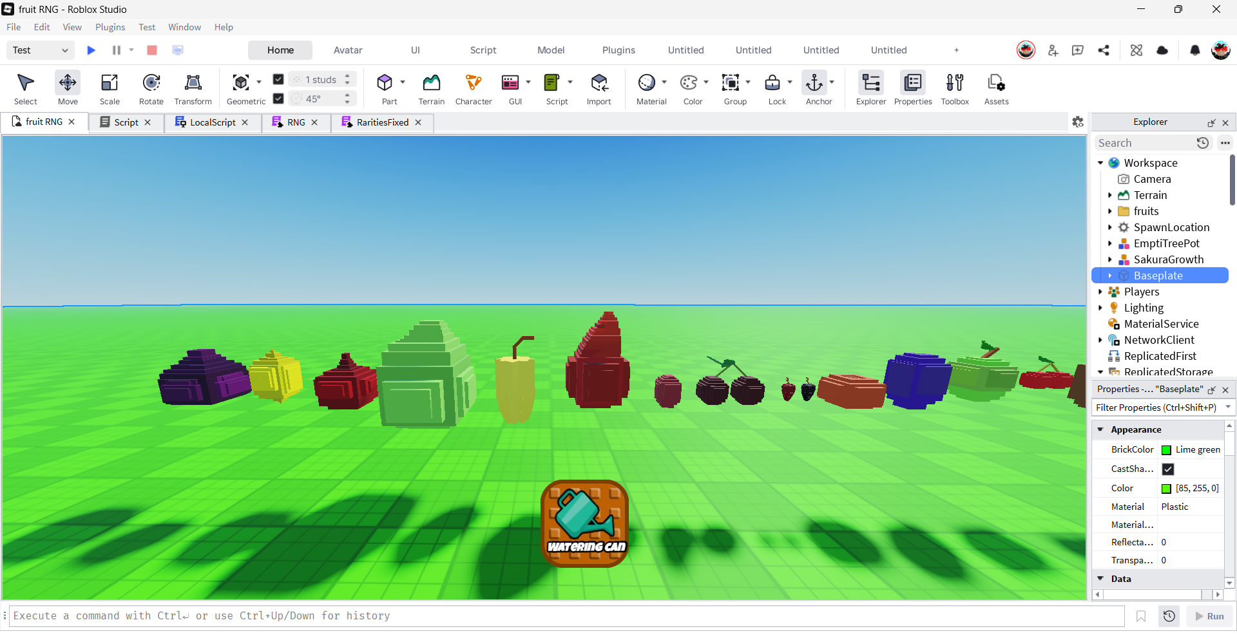Select SakuraGrowth in the Explorer

[1169, 259]
